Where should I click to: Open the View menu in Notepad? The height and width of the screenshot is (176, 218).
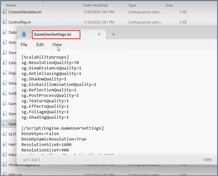57,45
